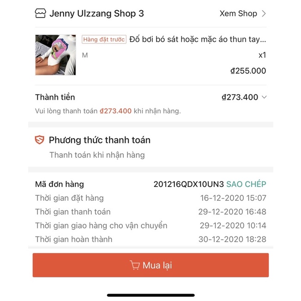Click the product price ₫255.000

click(x=248, y=71)
